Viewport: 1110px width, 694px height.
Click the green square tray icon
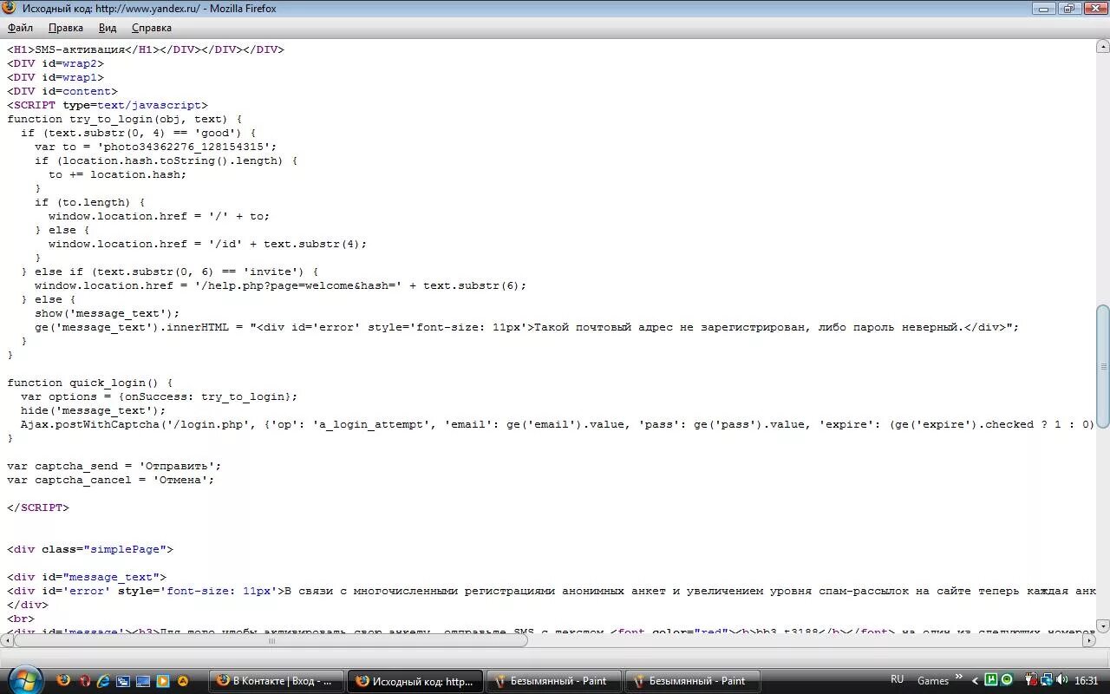tap(992, 681)
